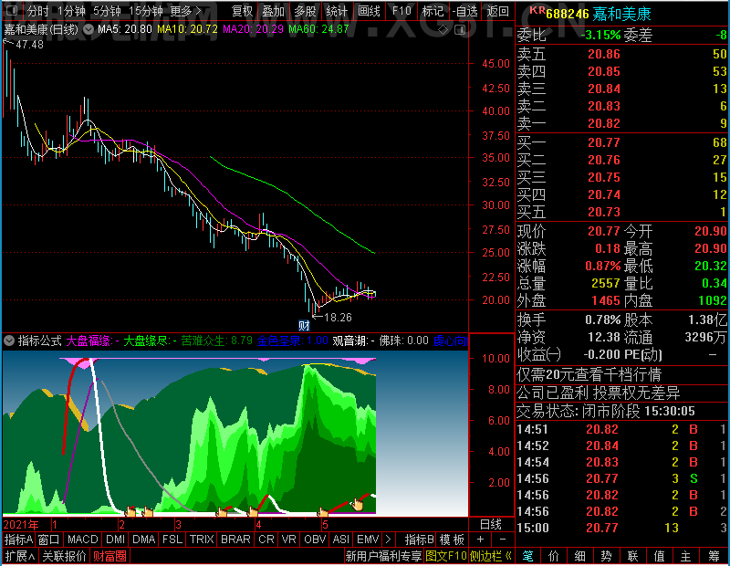Viewport: 730px width, 566px height.
Task: Select the 价 tab in side panel
Action: click(x=554, y=556)
